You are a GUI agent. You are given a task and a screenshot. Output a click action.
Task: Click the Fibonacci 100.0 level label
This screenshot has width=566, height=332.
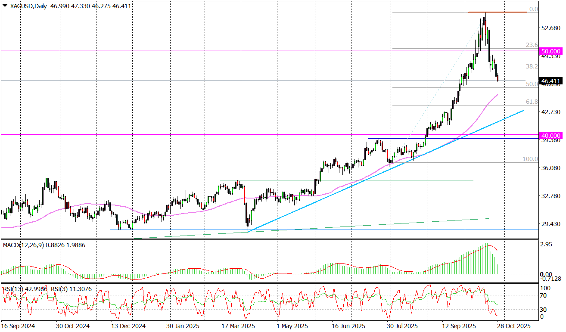(x=530, y=159)
